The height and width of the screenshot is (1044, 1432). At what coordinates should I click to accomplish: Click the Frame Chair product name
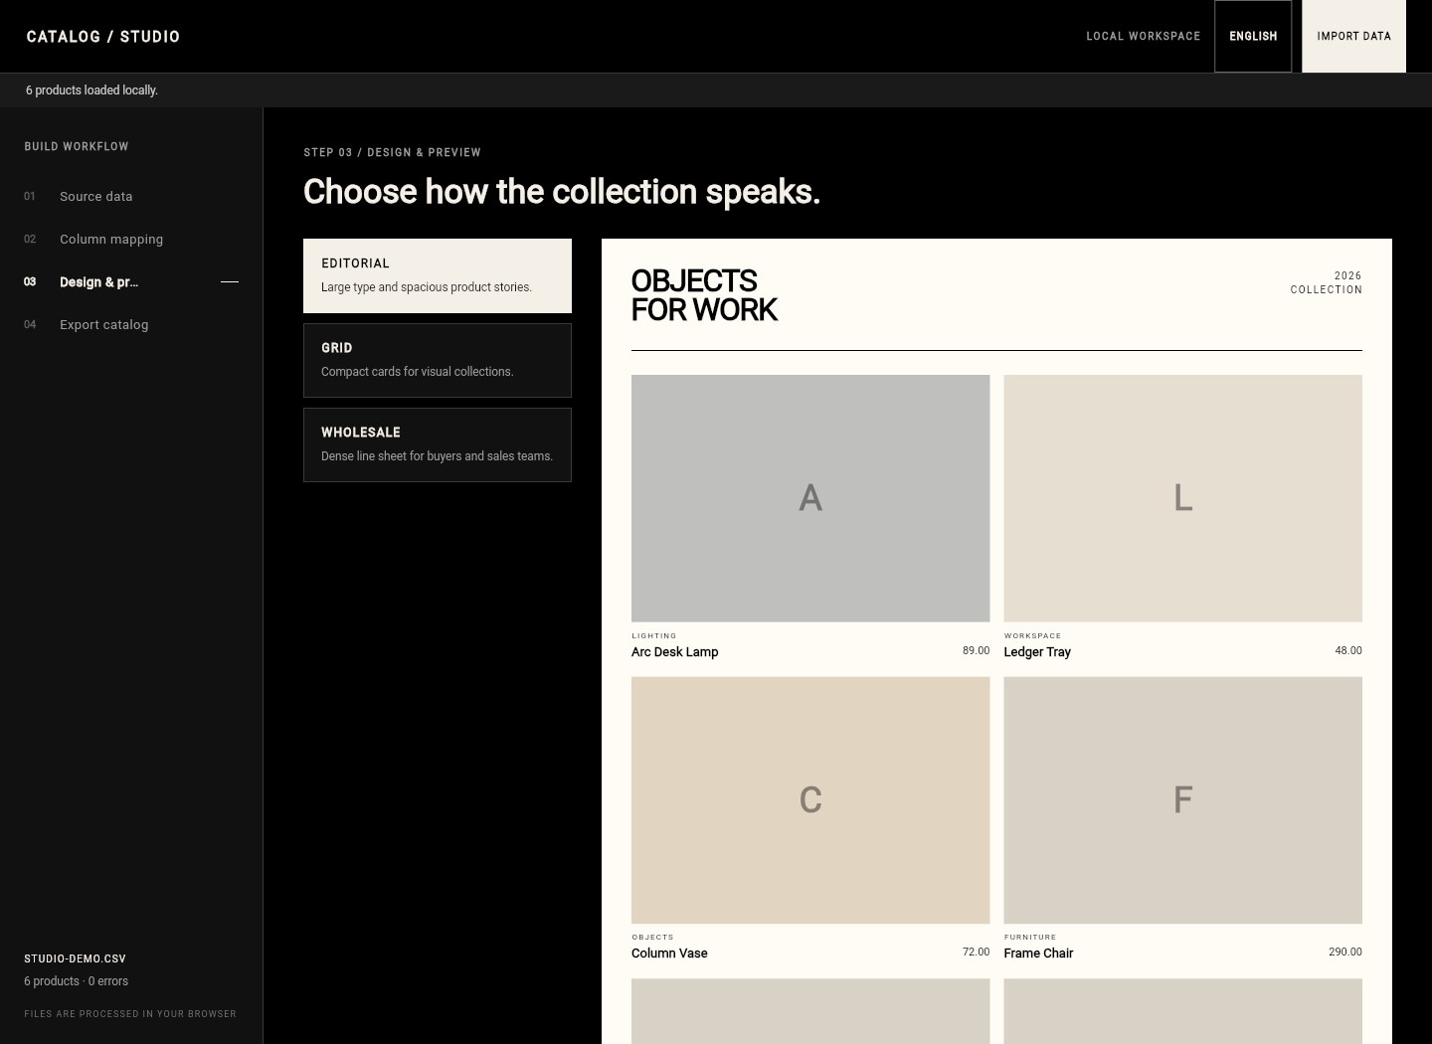pos(1038,954)
